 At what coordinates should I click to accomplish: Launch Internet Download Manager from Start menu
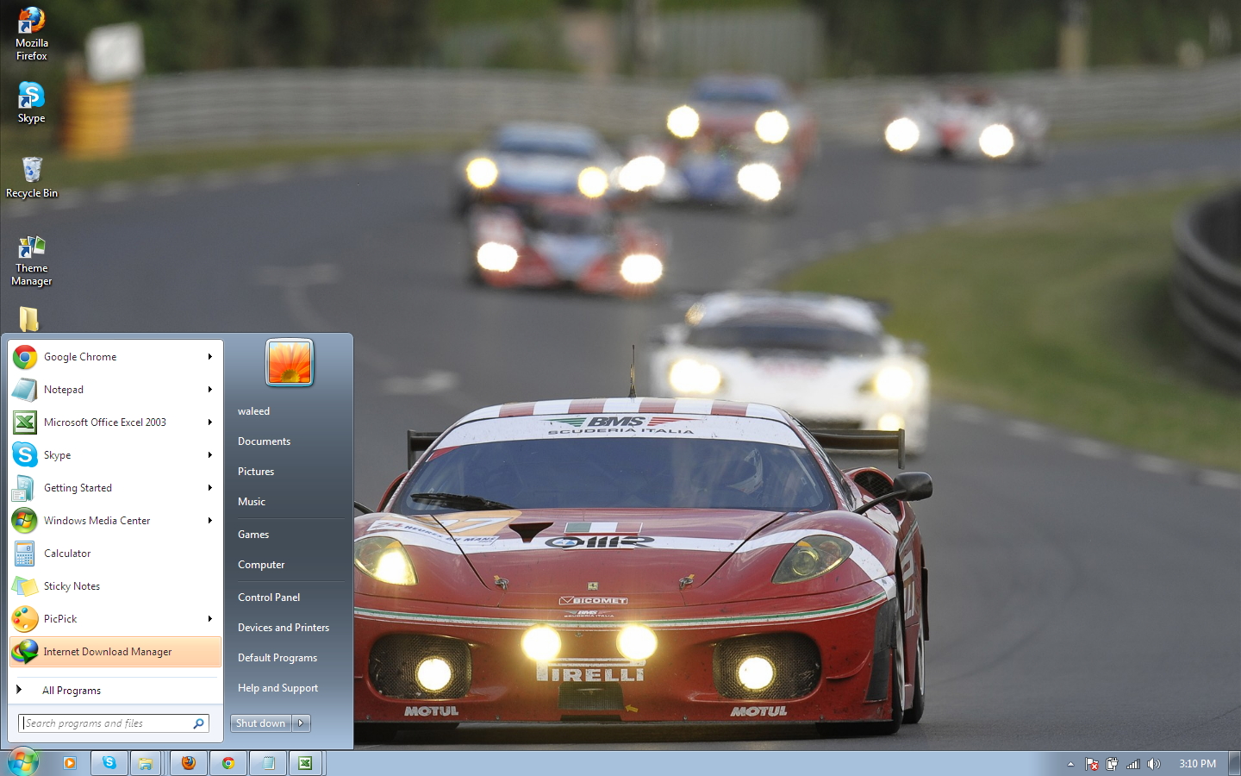(x=107, y=652)
